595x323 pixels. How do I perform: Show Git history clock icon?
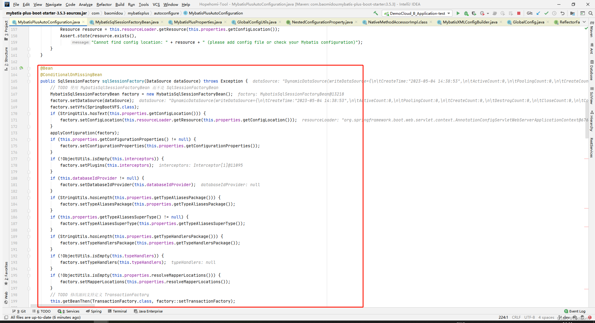click(x=554, y=13)
